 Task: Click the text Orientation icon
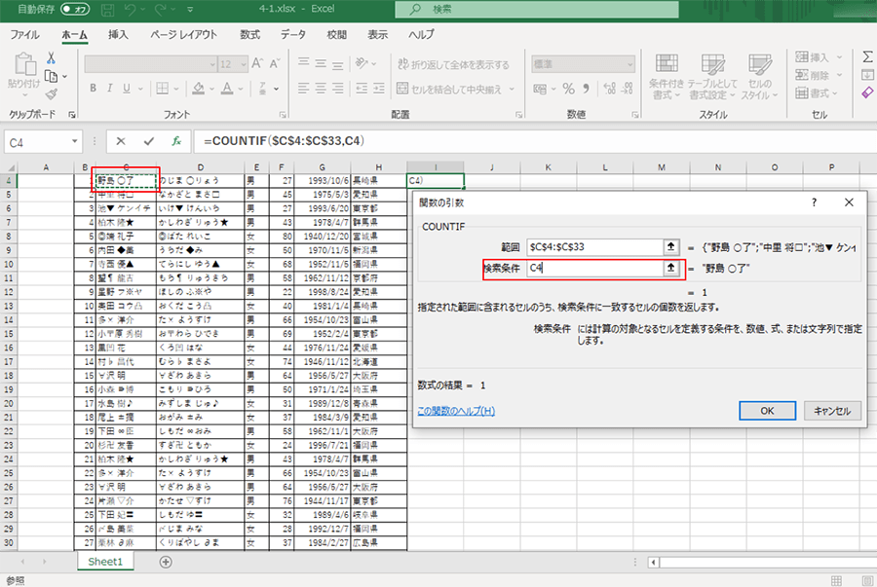(x=362, y=63)
